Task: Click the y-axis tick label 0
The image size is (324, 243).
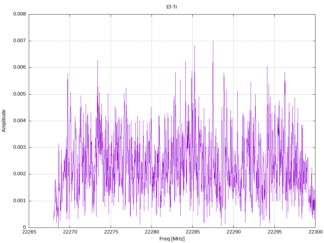Action: 24,227
